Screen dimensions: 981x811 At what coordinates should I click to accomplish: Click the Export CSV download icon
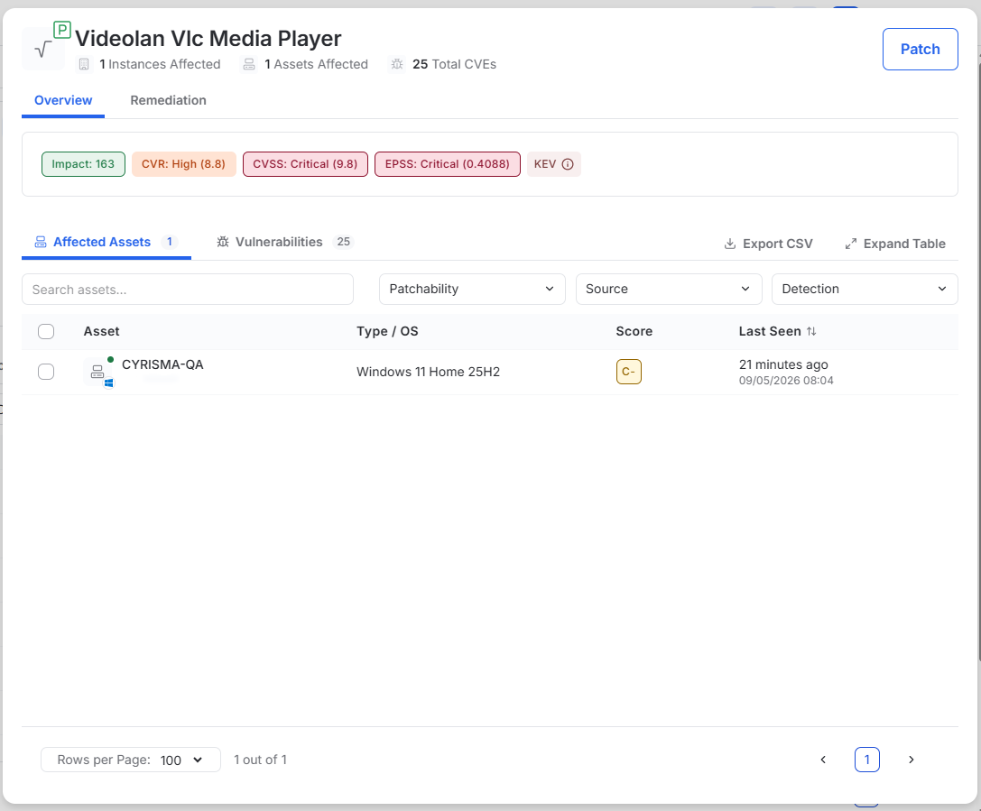coord(729,244)
